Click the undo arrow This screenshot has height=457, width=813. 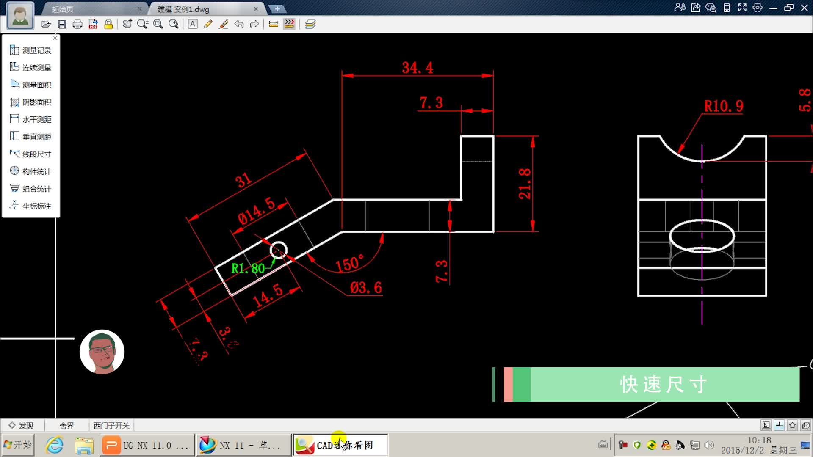(x=239, y=25)
